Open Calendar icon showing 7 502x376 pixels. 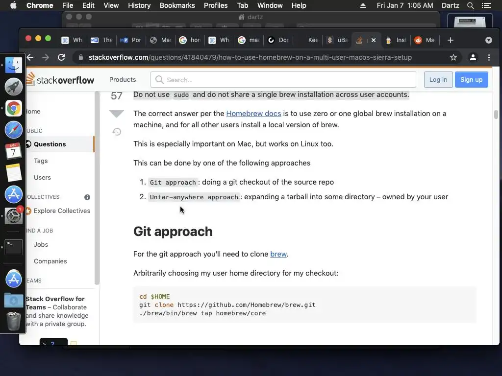point(13,151)
